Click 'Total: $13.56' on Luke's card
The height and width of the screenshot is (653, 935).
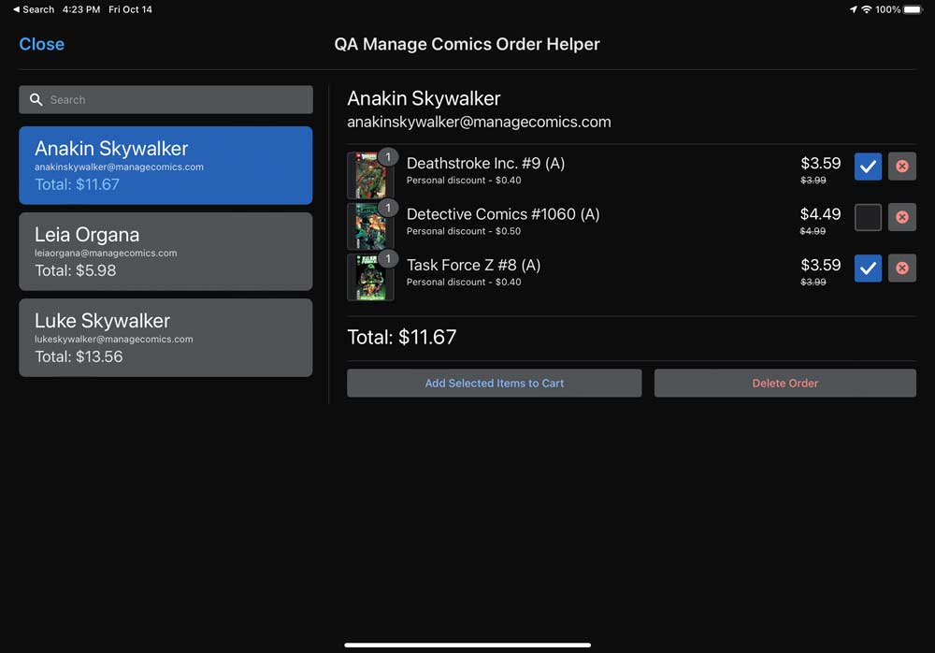pyautogui.click(x=79, y=357)
